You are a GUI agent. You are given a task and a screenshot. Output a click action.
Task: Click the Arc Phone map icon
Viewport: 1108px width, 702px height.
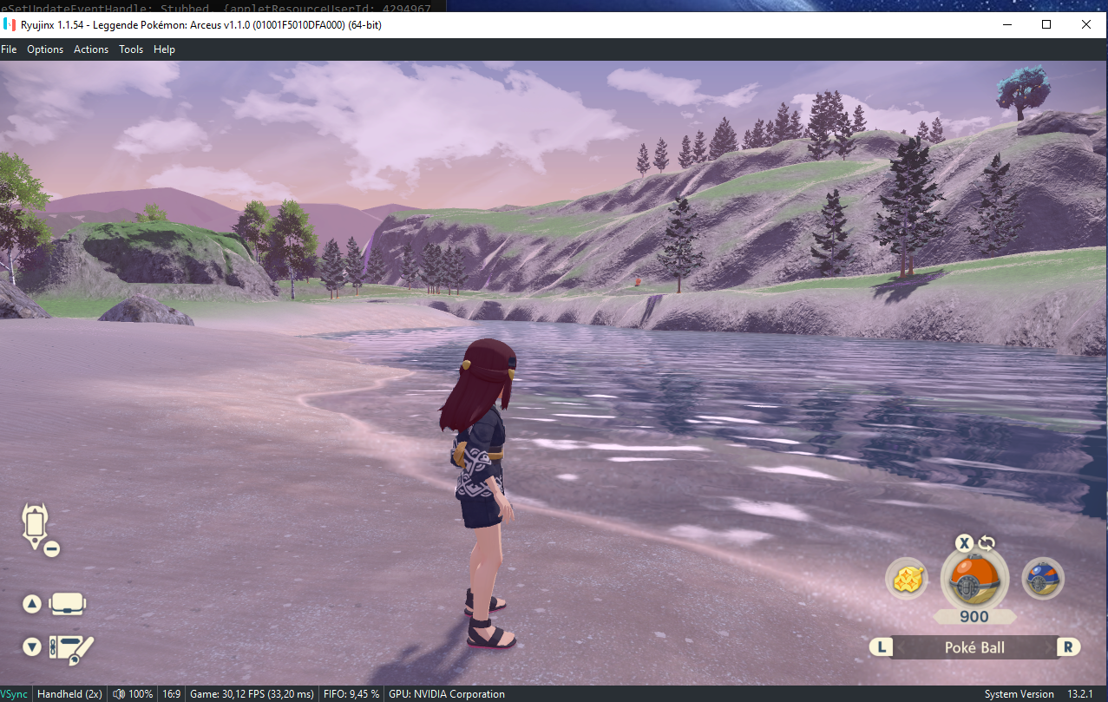point(34,525)
